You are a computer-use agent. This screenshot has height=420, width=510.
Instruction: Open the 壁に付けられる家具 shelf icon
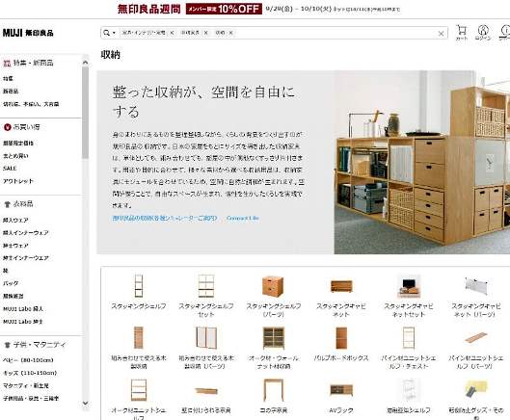coord(206,390)
